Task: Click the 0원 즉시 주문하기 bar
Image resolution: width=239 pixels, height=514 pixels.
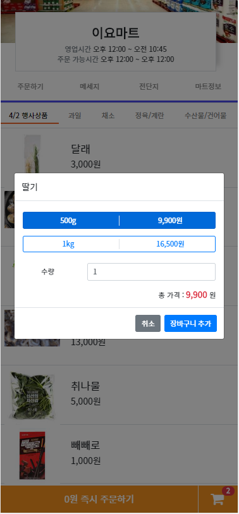Action: [x=99, y=499]
